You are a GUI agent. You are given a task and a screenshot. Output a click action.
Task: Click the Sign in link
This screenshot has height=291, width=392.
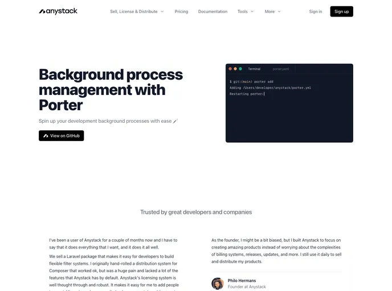tap(315, 11)
